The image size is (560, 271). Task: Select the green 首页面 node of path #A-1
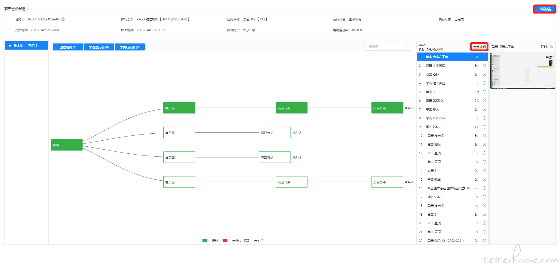[x=179, y=108]
